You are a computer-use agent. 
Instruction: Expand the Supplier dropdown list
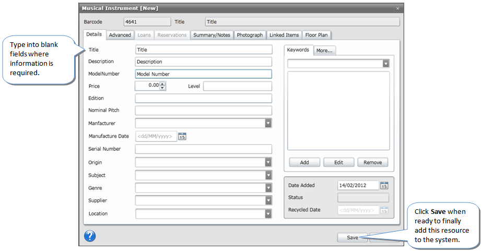(268, 200)
